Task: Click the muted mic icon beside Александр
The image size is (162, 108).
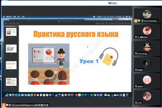Action: click(136, 54)
